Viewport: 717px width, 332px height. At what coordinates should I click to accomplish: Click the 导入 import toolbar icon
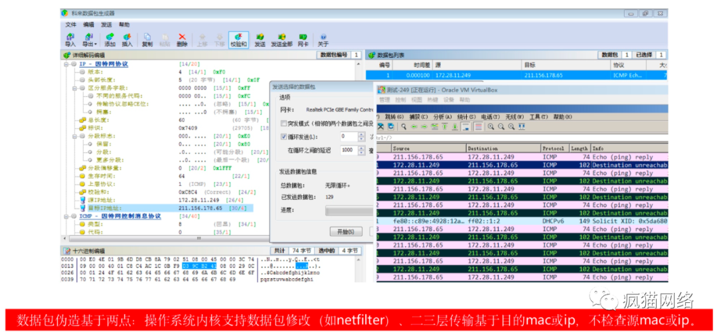(70, 40)
